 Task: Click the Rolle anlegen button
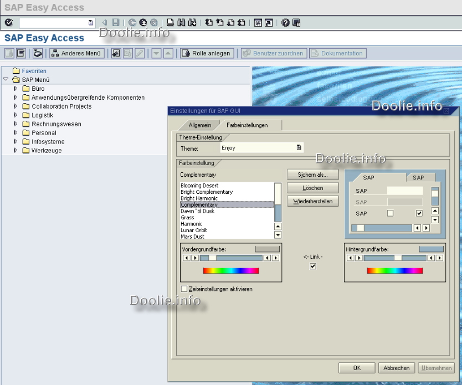[x=207, y=53]
